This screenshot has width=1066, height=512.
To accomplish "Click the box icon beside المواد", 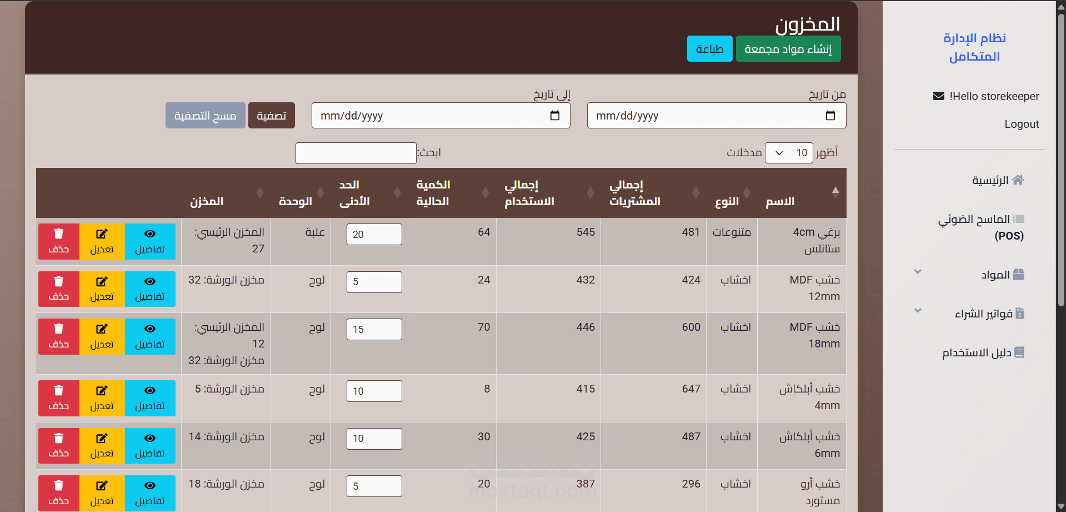I will tap(1018, 275).
